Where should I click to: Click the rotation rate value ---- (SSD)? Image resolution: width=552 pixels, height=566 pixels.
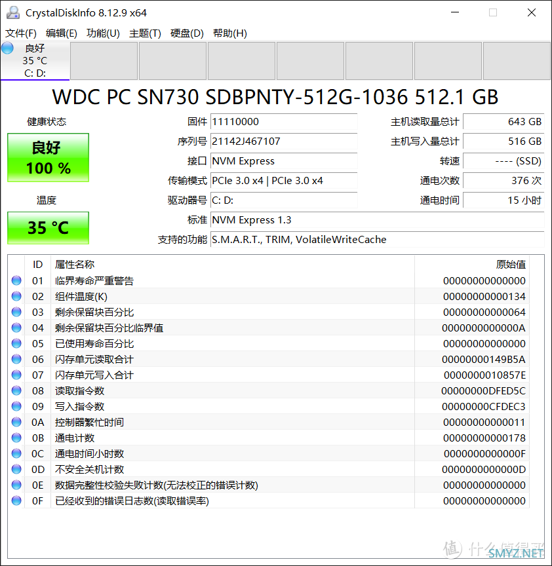503,161
